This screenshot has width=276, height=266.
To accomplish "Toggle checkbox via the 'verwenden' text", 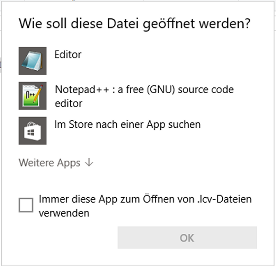I will click(64, 213).
